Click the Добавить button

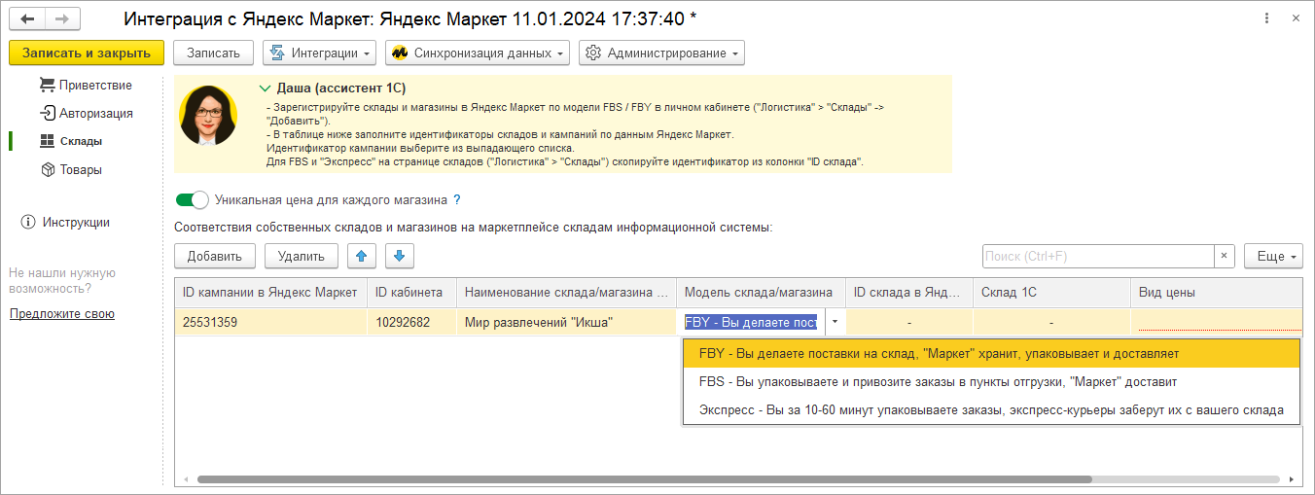click(x=215, y=256)
